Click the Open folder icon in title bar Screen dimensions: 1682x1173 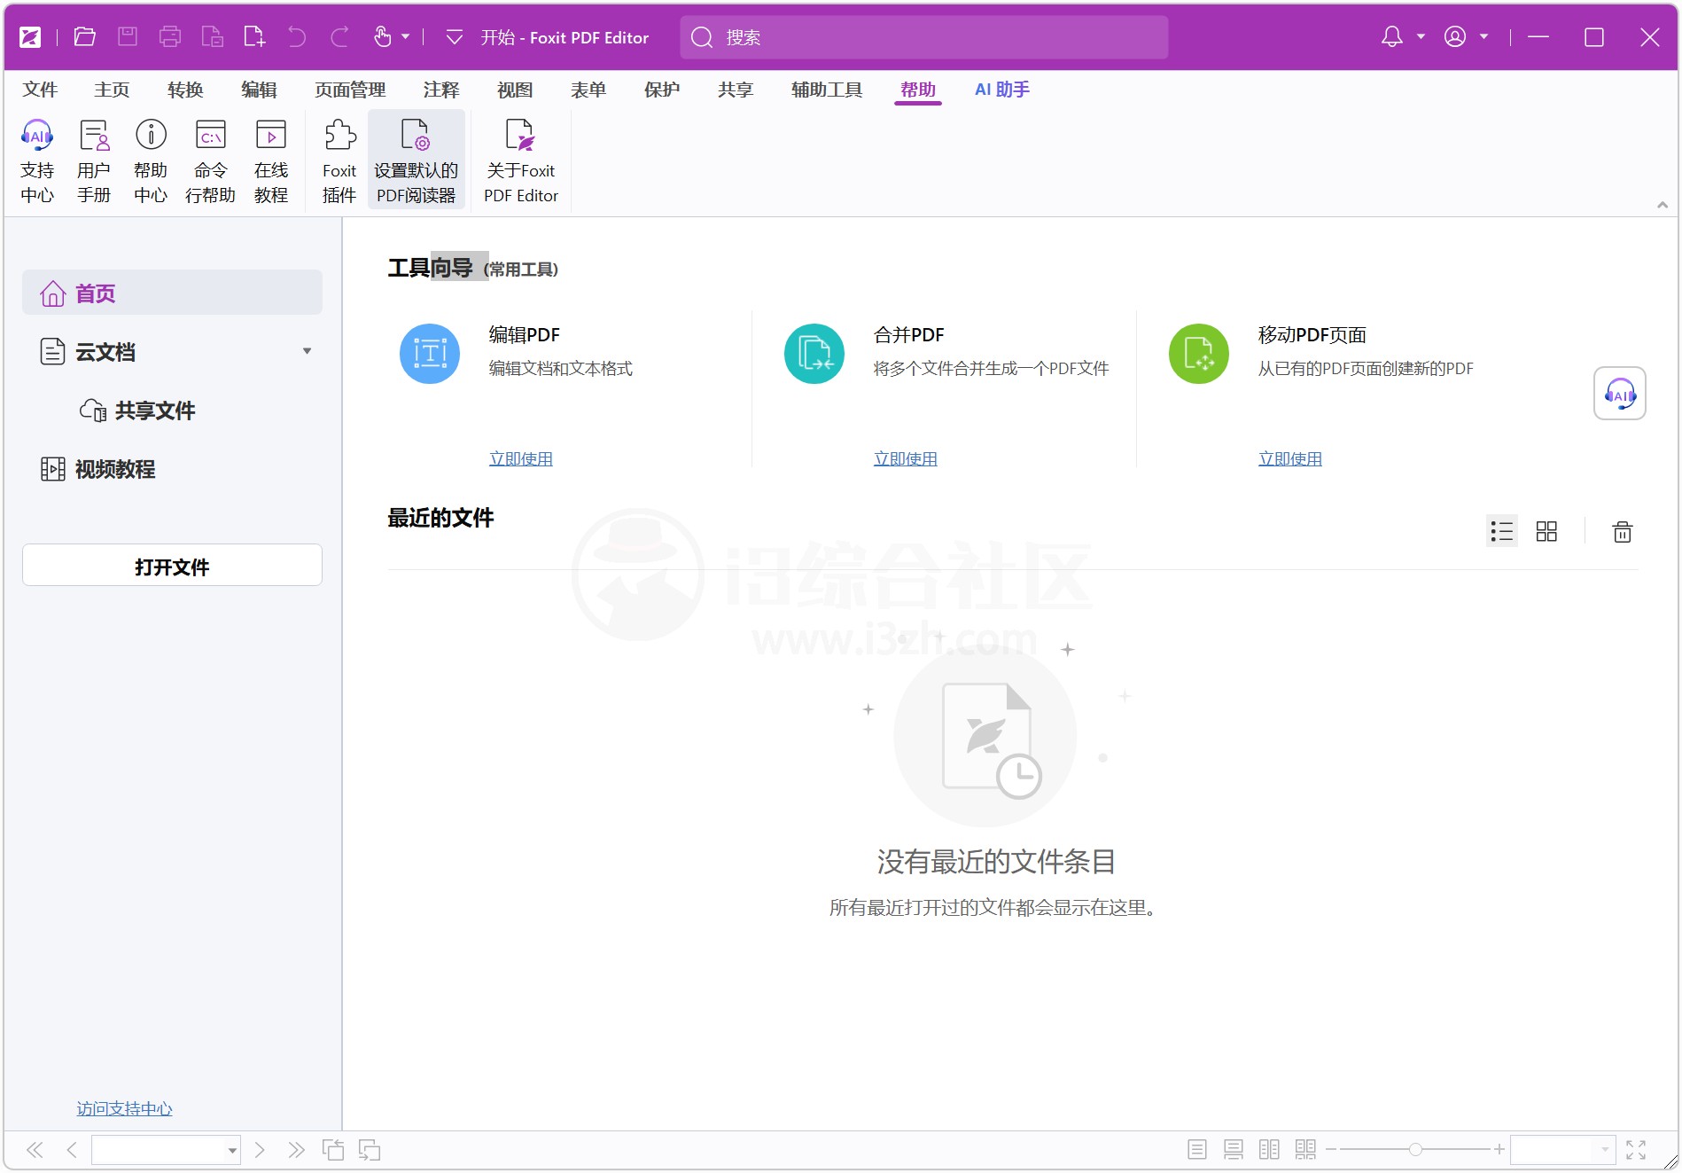pos(85,37)
